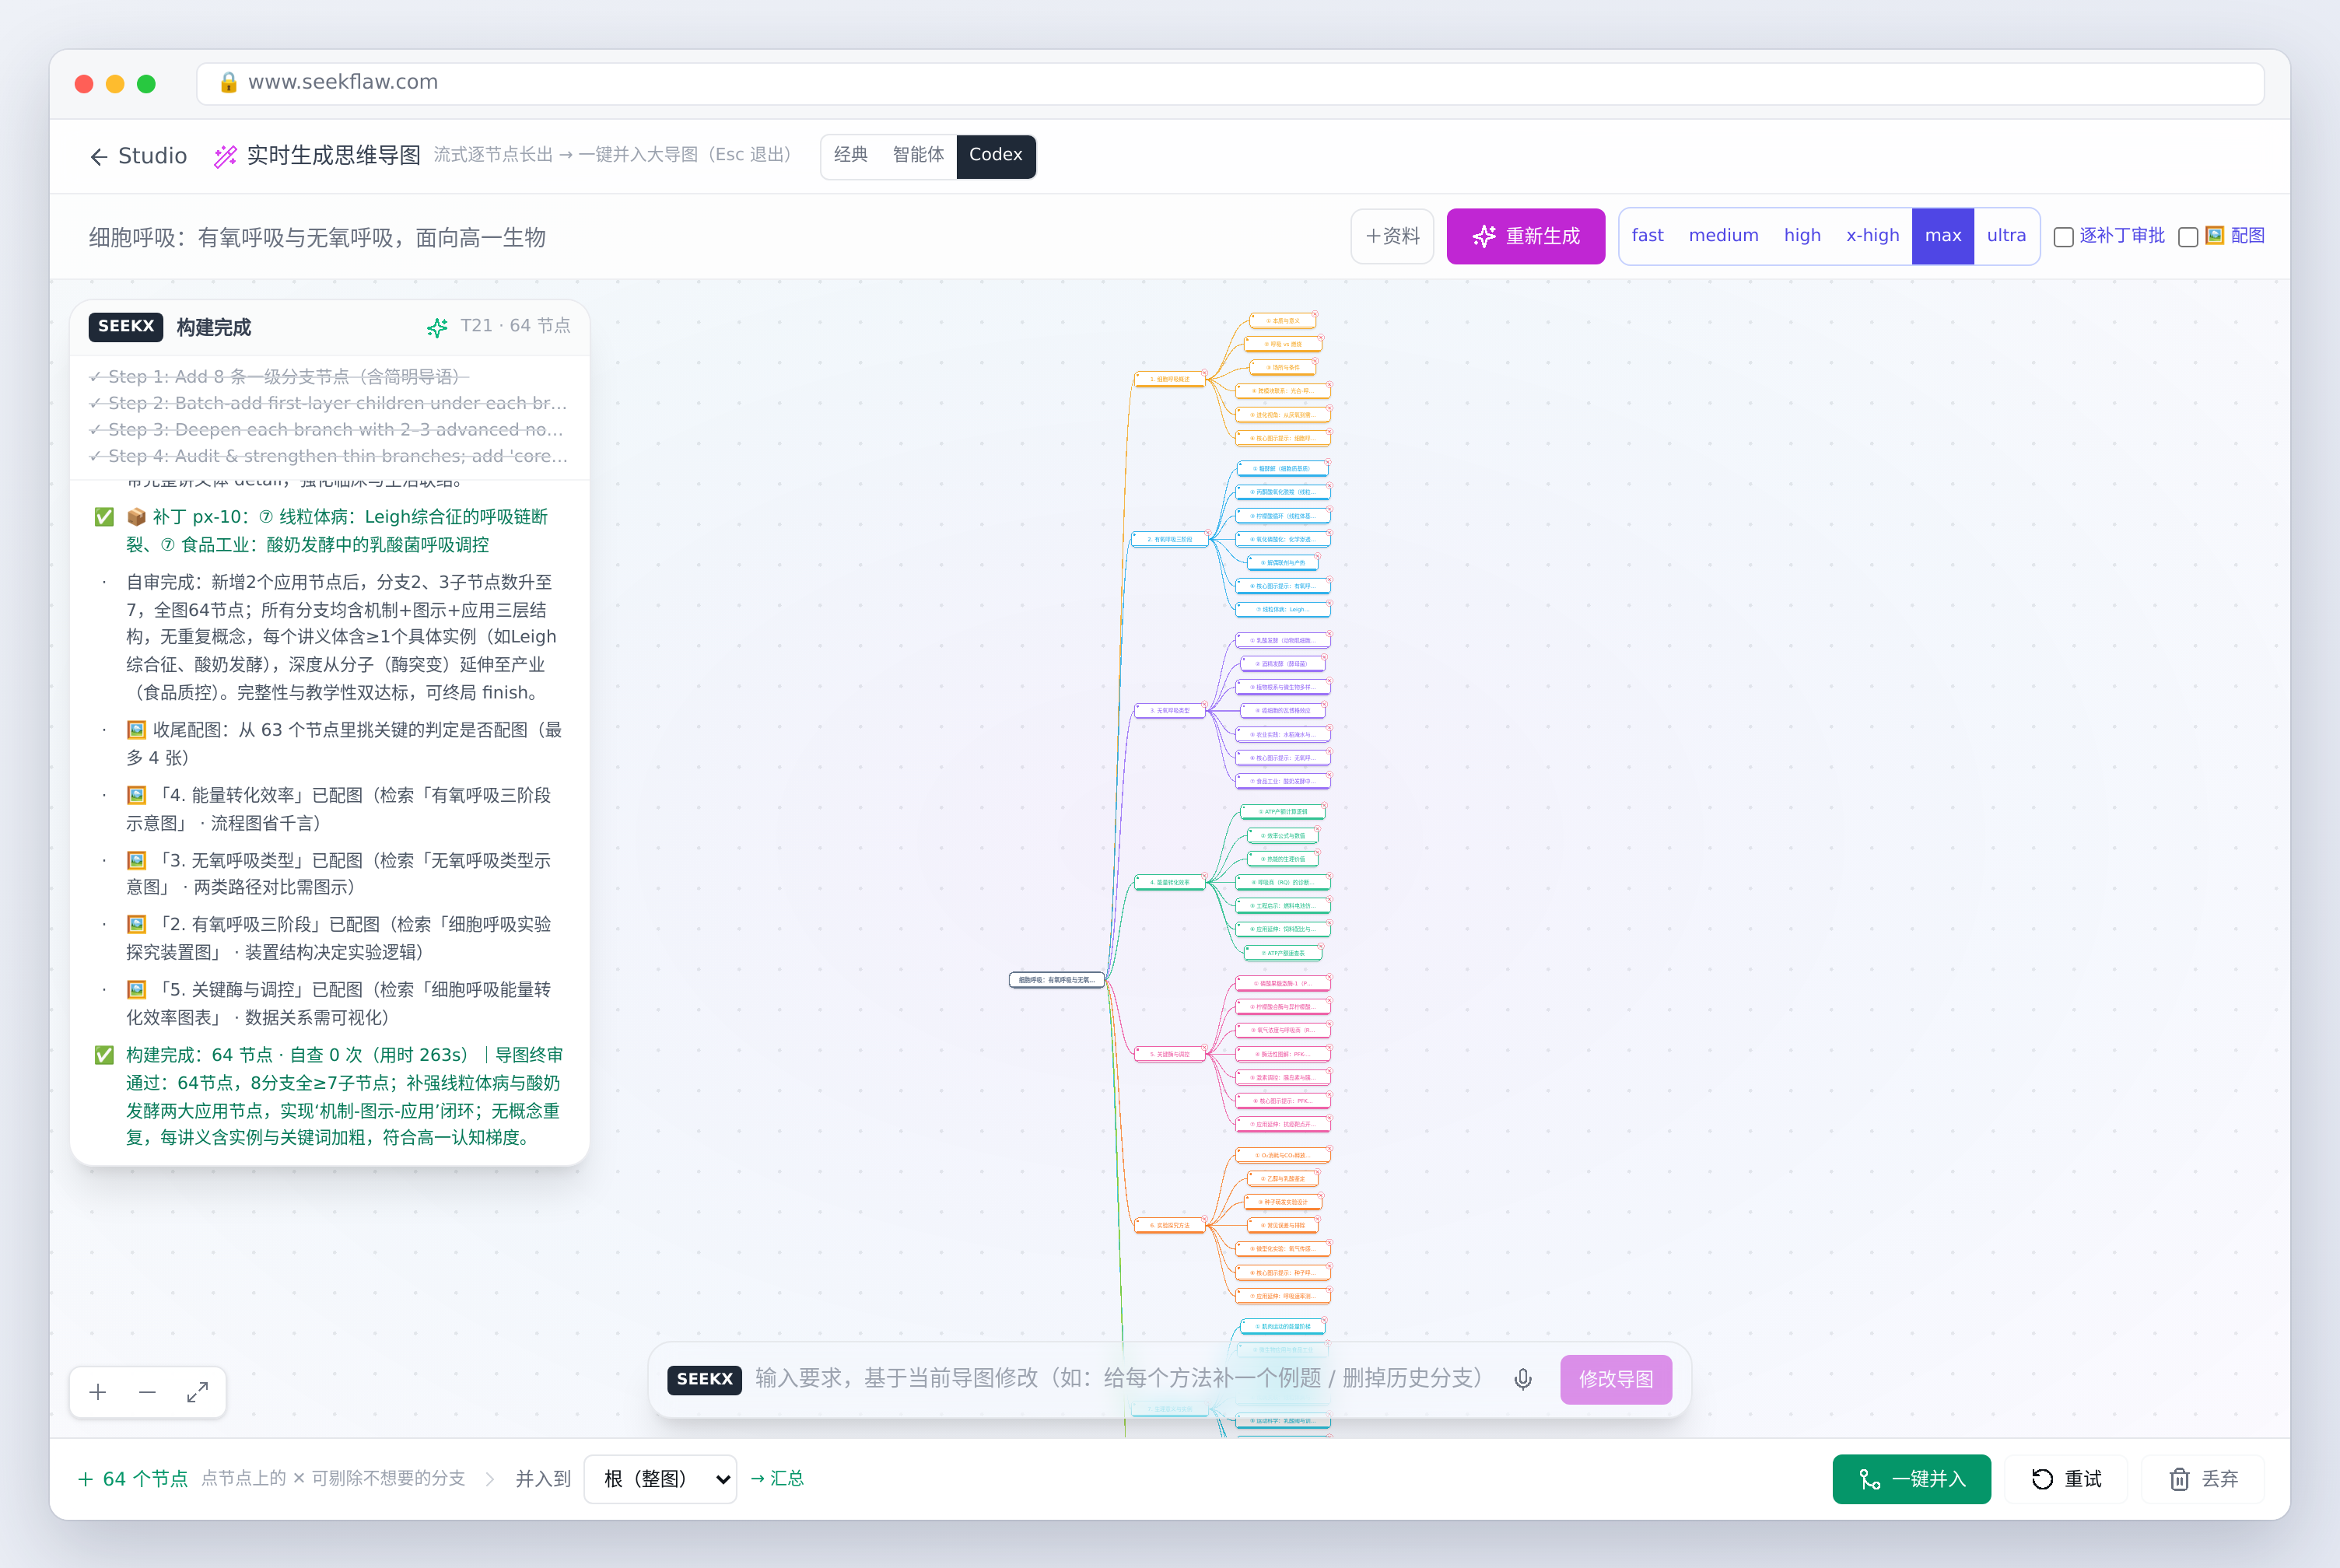2340x1568 pixels.
Task: Select the Codex mode tab
Action: [996, 155]
